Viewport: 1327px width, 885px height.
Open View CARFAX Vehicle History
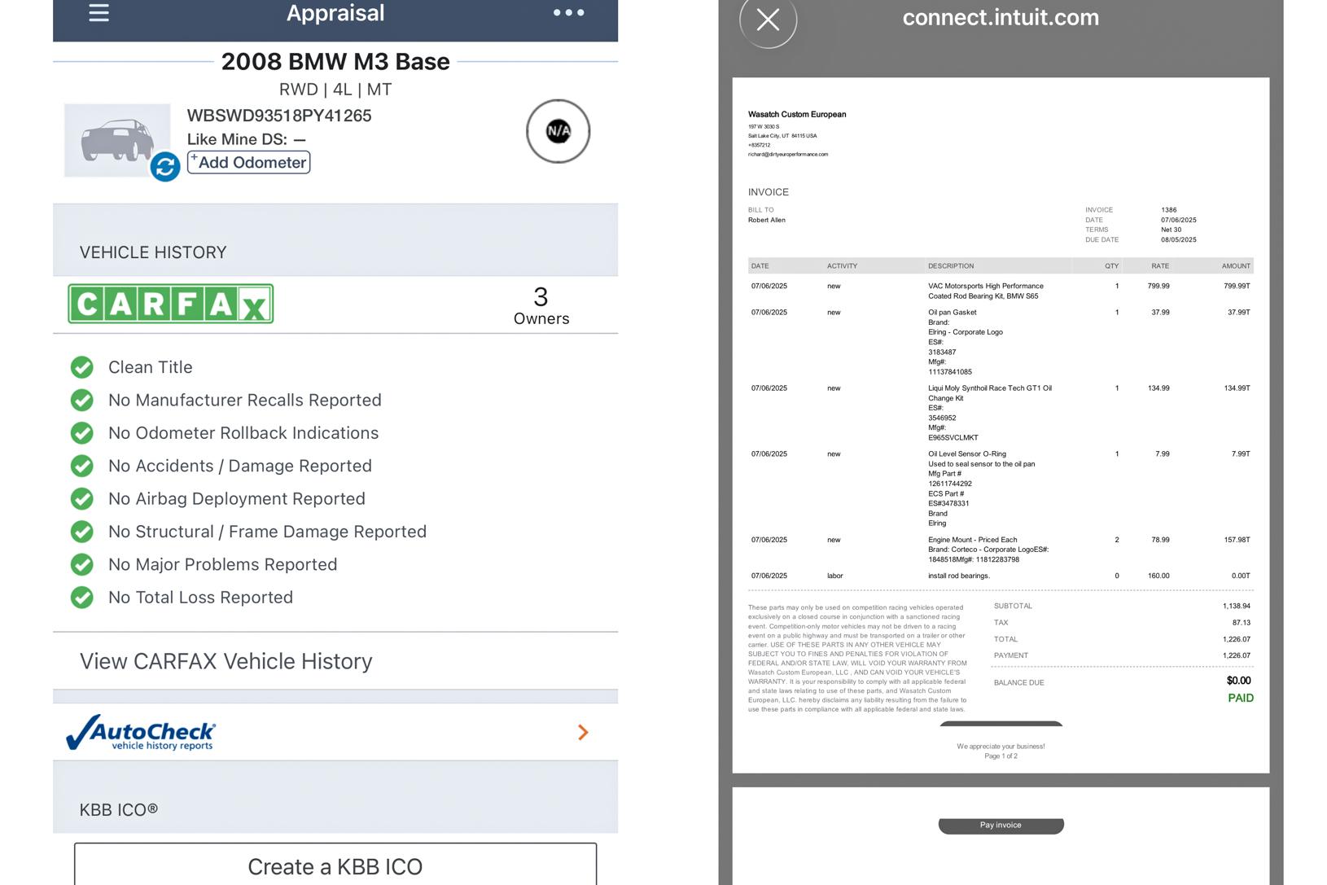pyautogui.click(x=226, y=661)
